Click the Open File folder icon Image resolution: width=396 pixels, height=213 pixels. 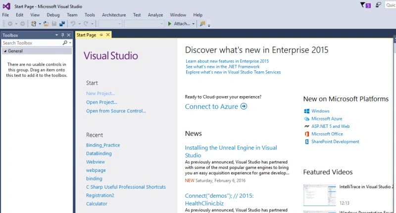tap(46, 24)
